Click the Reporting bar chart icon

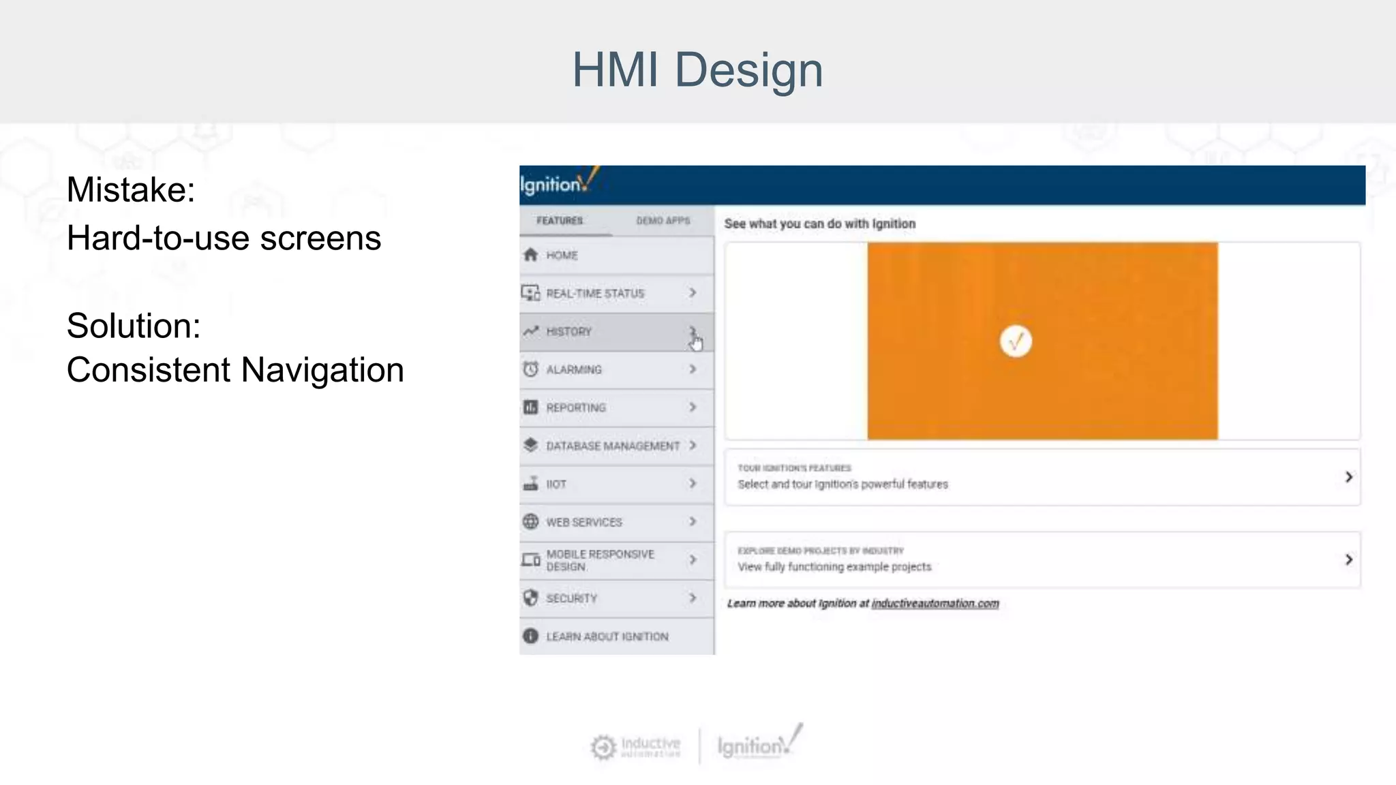[x=530, y=407]
